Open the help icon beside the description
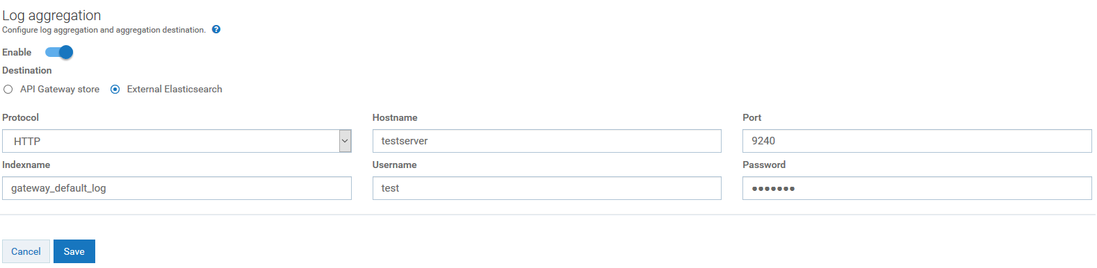Screen dimensions: 1097x268 [216, 29]
